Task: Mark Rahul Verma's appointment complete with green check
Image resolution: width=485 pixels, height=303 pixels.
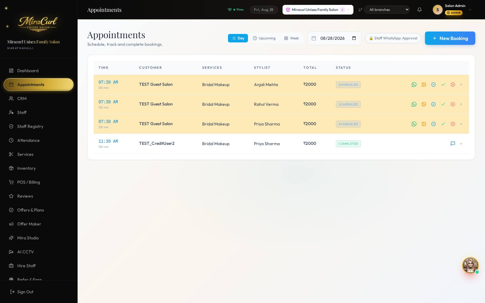Action: [x=443, y=104]
